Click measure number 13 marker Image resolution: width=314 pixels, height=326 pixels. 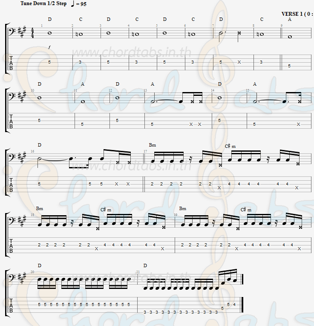click(x=145, y=90)
